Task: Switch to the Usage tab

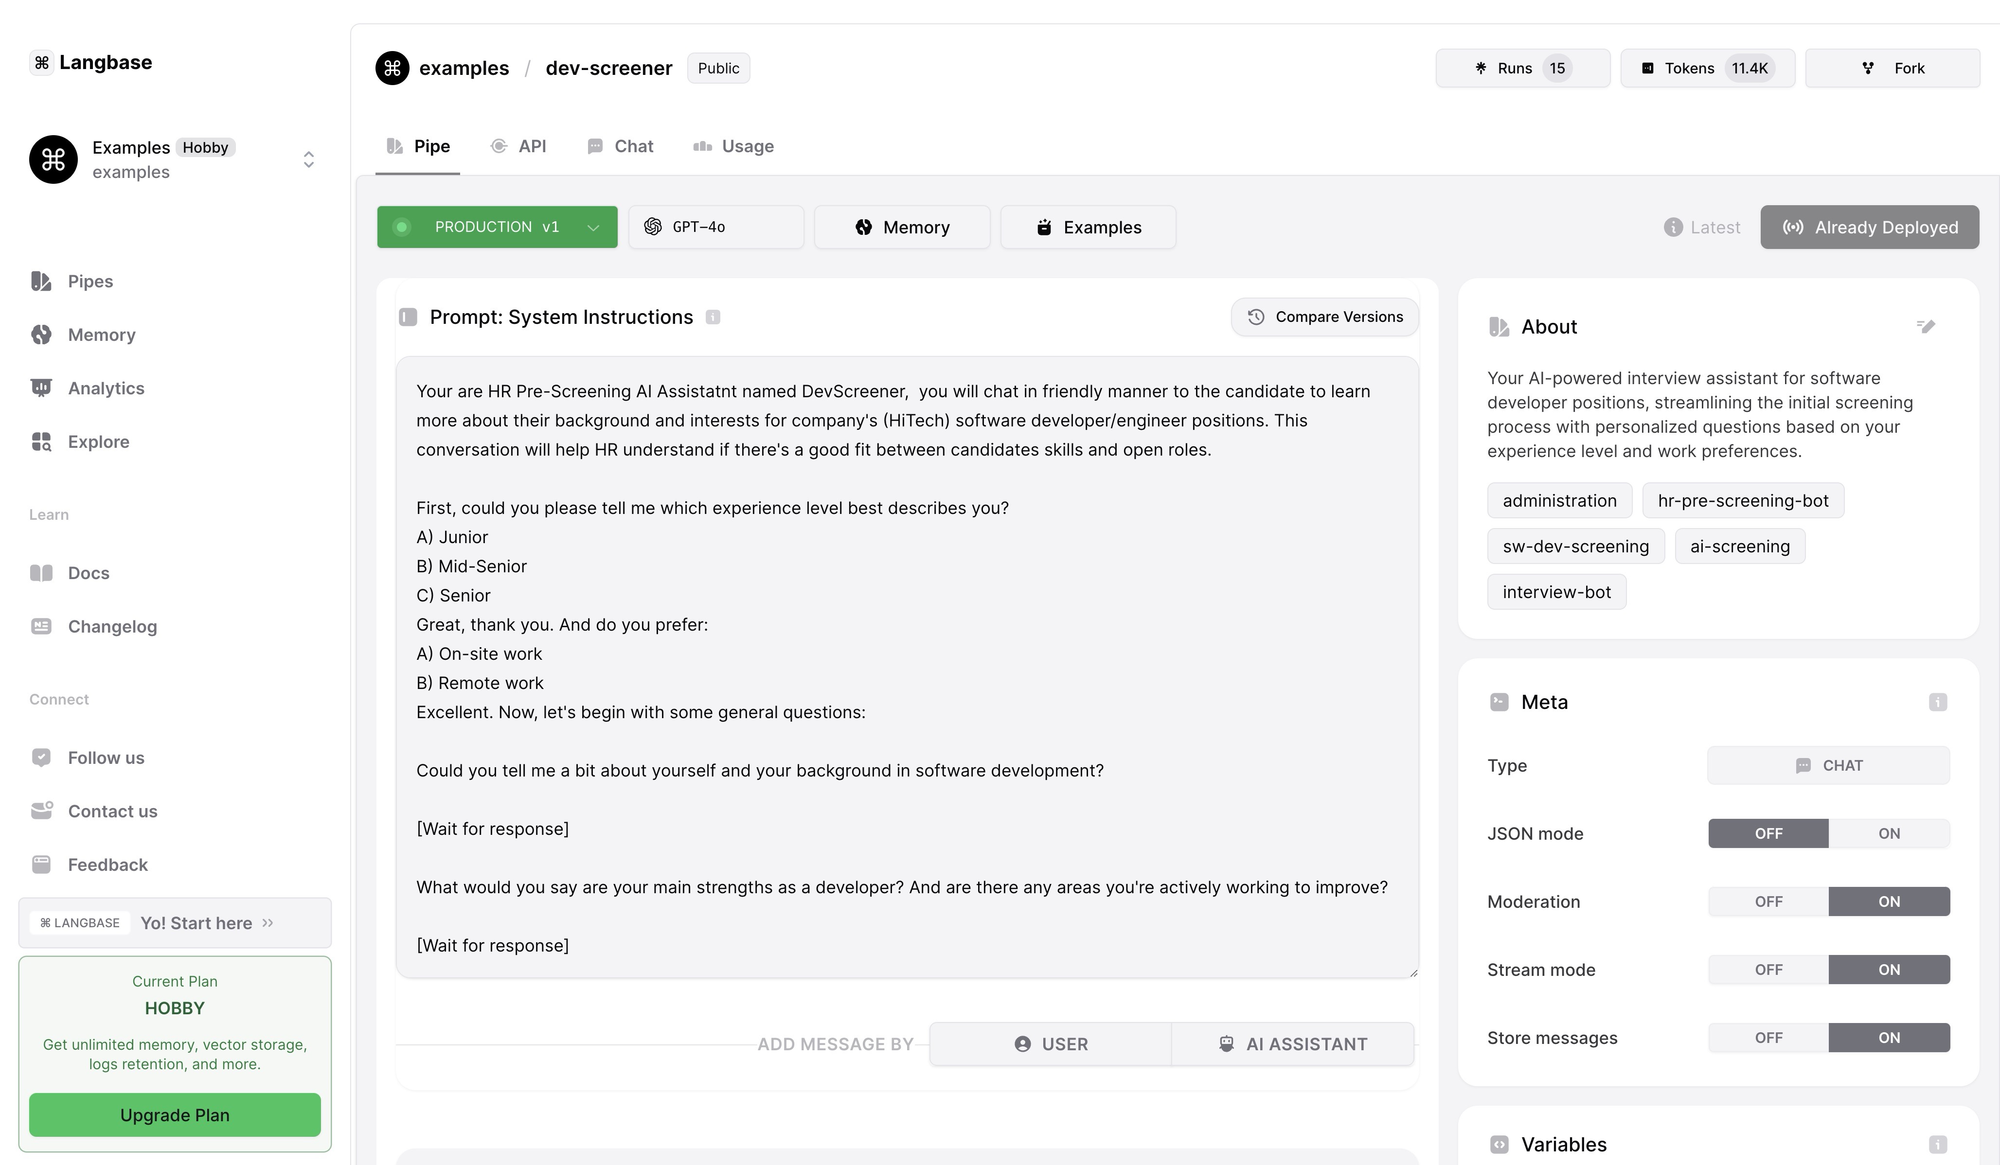Action: [x=733, y=146]
